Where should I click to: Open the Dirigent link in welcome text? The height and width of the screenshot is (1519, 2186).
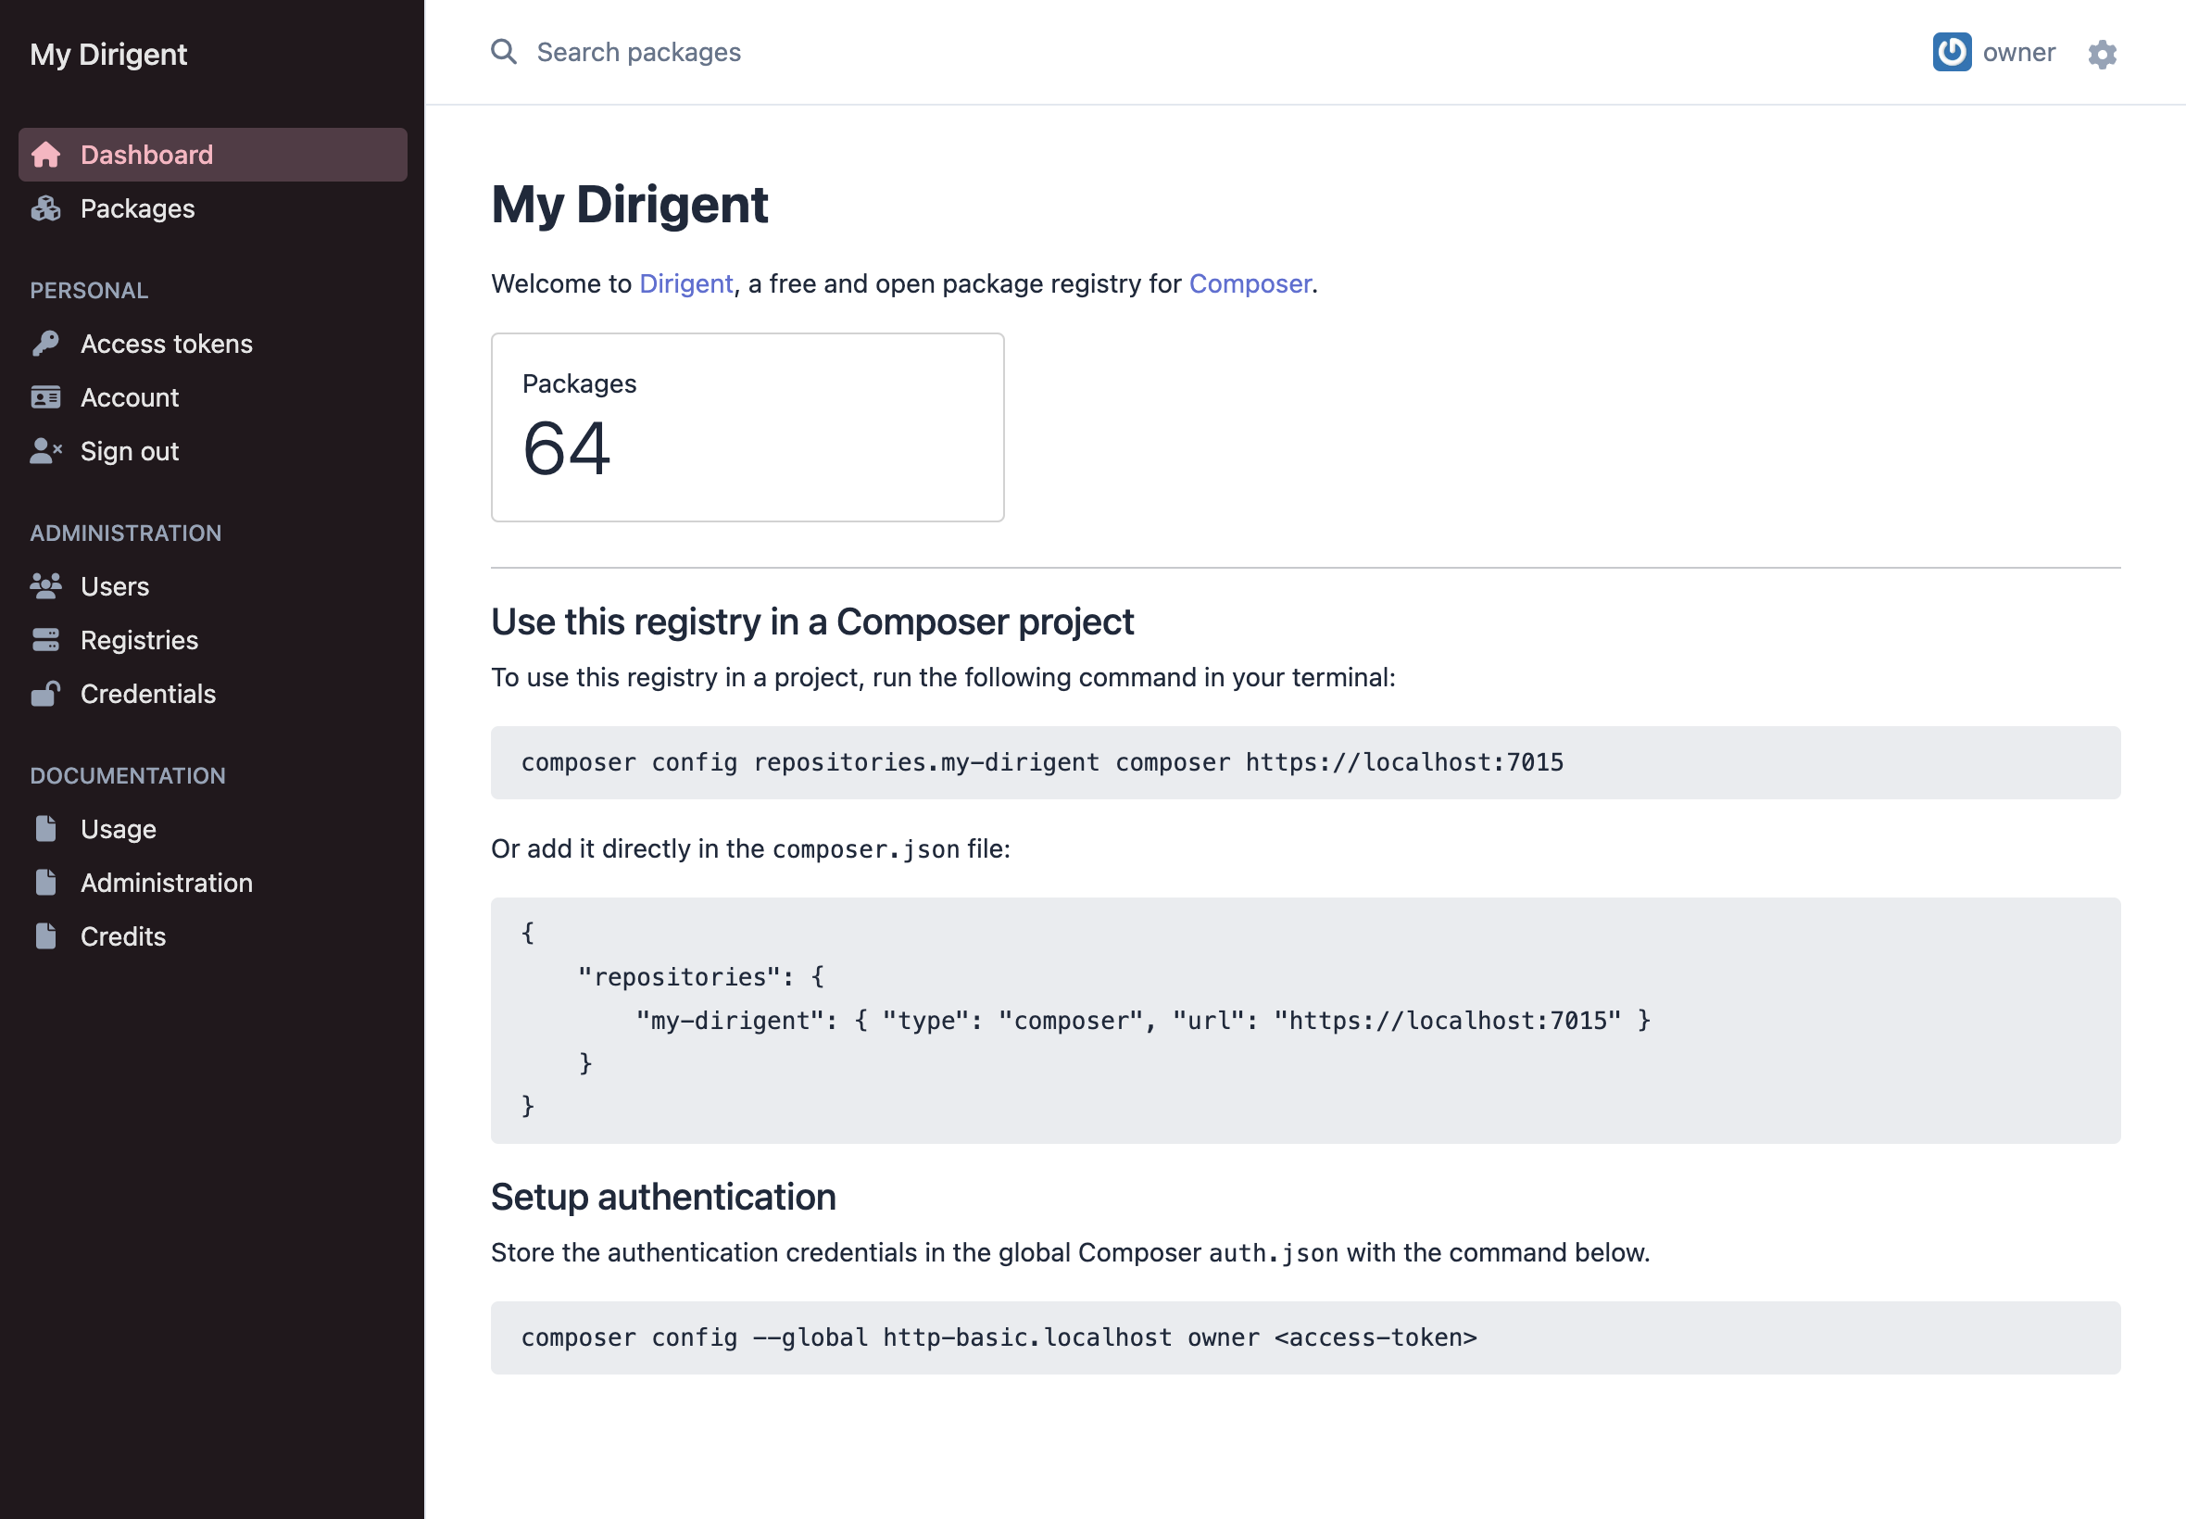pyautogui.click(x=685, y=282)
